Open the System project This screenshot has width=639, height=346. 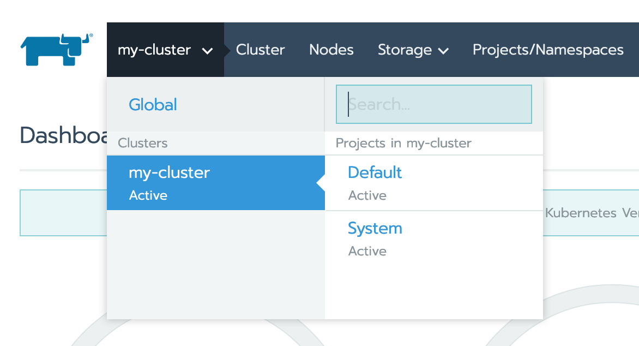coord(375,228)
